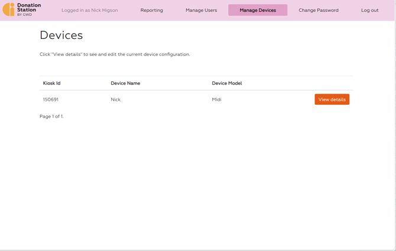Click the 'View details' instruction sentence

(115, 54)
